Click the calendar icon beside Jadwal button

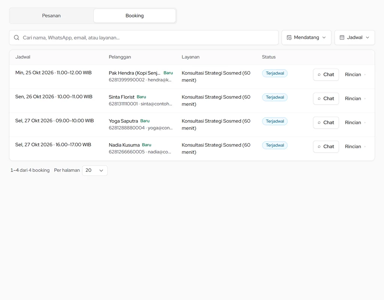tap(342, 37)
